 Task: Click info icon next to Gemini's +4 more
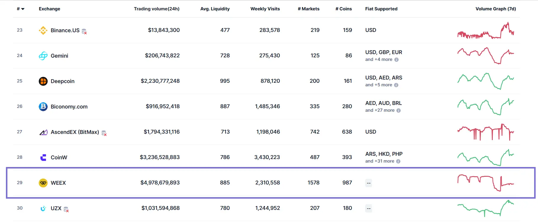[397, 60]
